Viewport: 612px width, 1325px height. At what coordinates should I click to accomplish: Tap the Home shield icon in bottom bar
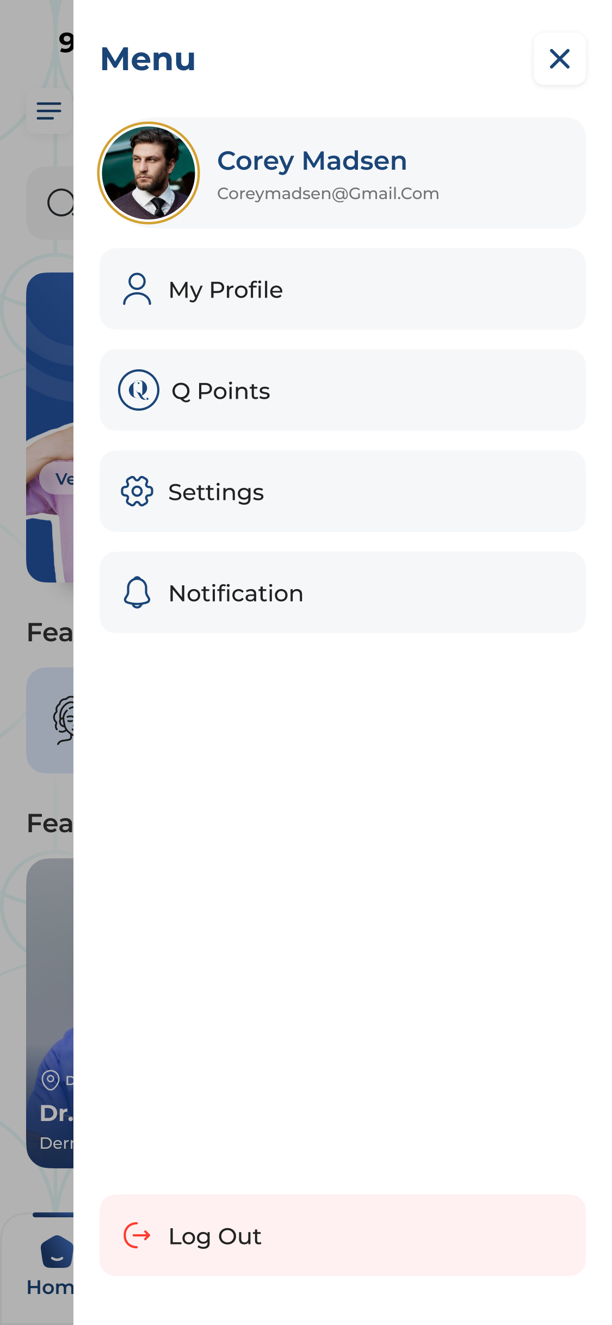[x=57, y=1252]
